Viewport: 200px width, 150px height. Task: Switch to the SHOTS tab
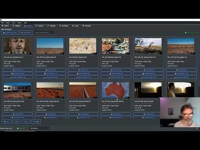pyautogui.click(x=5, y=26)
